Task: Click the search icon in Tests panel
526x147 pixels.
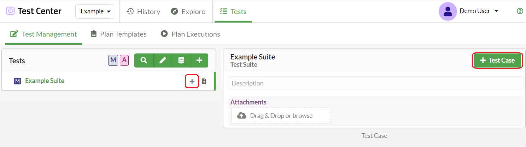Action: pyautogui.click(x=144, y=60)
